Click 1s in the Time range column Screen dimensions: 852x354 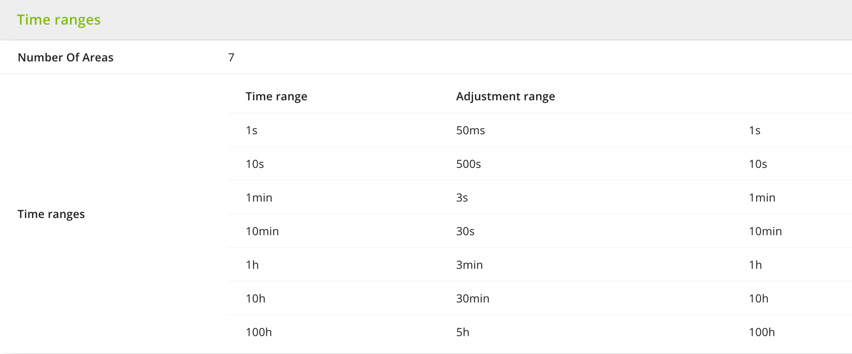point(251,130)
